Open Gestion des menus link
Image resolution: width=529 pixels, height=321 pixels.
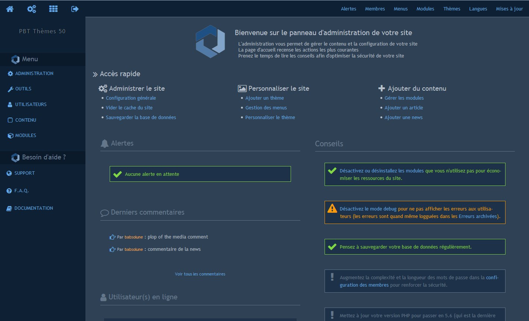[266, 108]
